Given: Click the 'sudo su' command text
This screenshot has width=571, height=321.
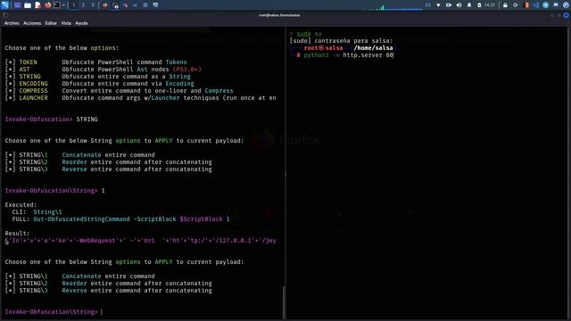Looking at the screenshot, I should (x=309, y=34).
